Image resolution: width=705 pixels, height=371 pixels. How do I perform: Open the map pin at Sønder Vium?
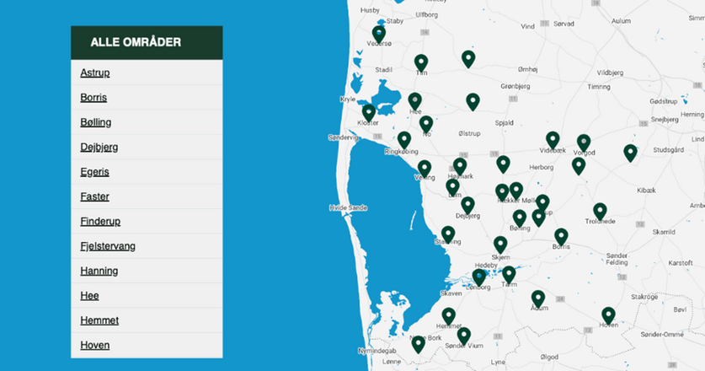[463, 336]
